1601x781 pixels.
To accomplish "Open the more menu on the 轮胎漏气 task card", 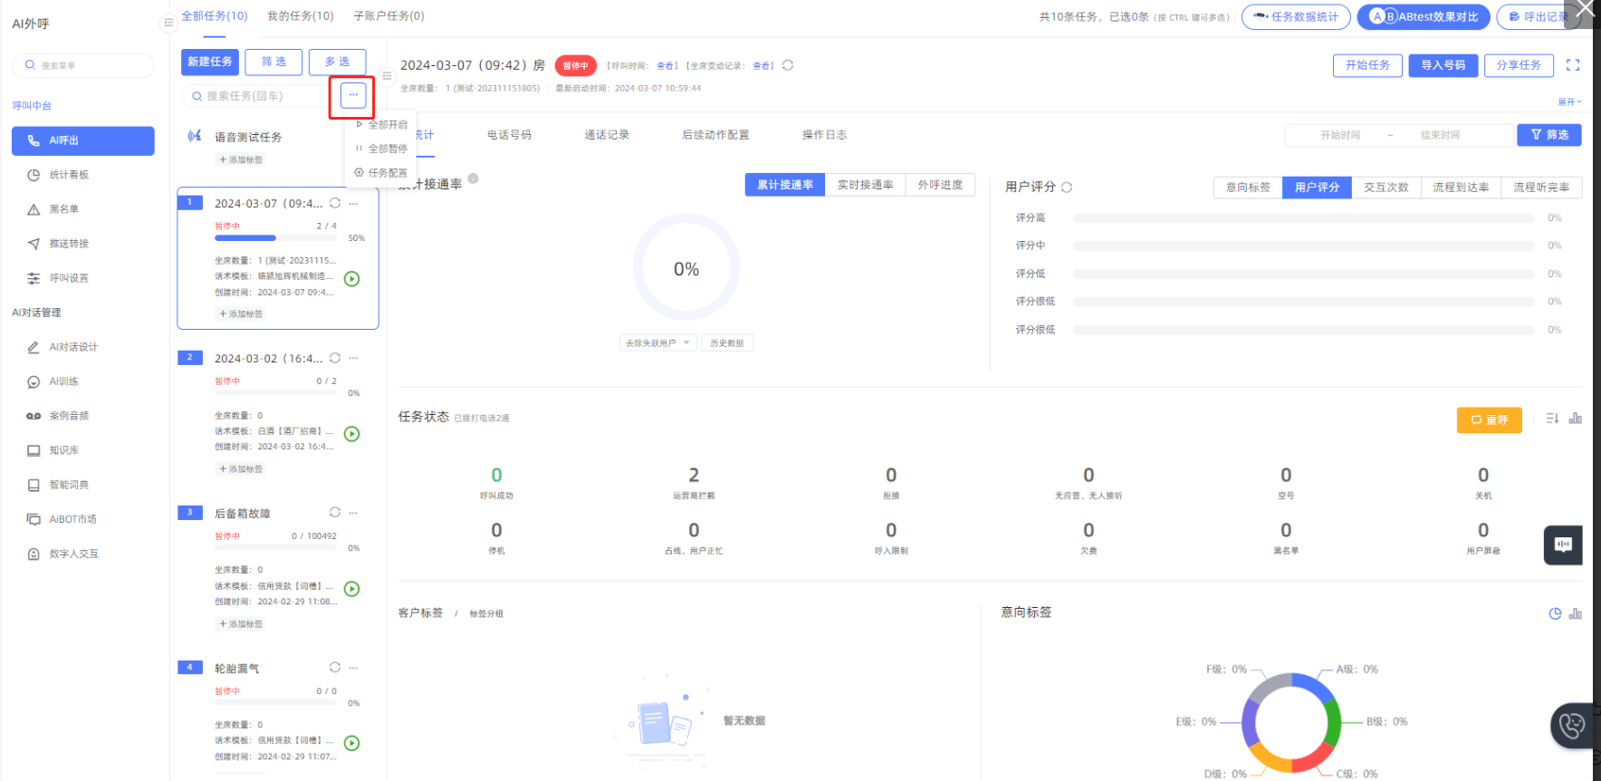I will pyautogui.click(x=353, y=668).
